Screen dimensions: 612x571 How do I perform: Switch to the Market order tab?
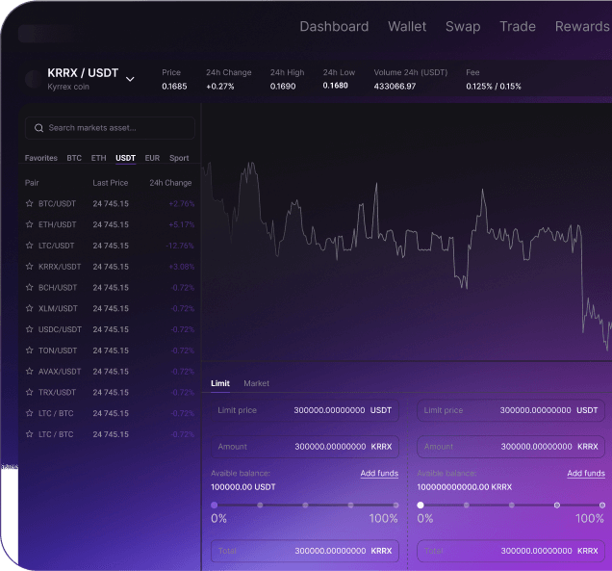(x=256, y=383)
